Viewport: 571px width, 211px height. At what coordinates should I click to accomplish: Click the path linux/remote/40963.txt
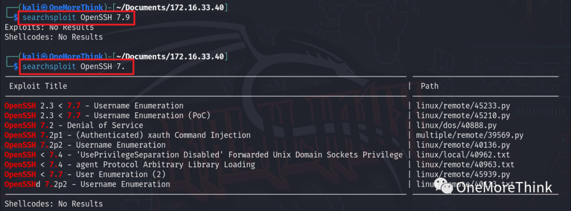point(465,165)
